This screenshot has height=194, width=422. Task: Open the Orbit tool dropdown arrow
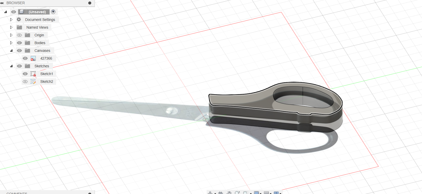click(x=215, y=193)
